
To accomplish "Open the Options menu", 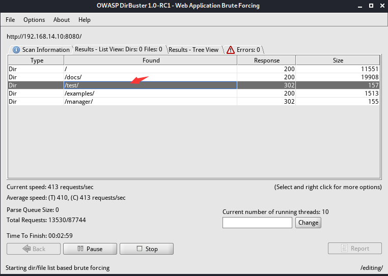I will click(x=34, y=20).
